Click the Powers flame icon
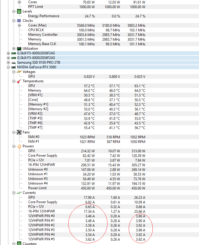This screenshot has height=245, width=199. 19,146
